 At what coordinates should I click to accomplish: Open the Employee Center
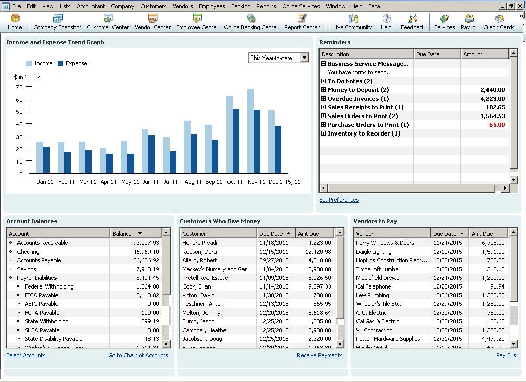[x=197, y=22]
